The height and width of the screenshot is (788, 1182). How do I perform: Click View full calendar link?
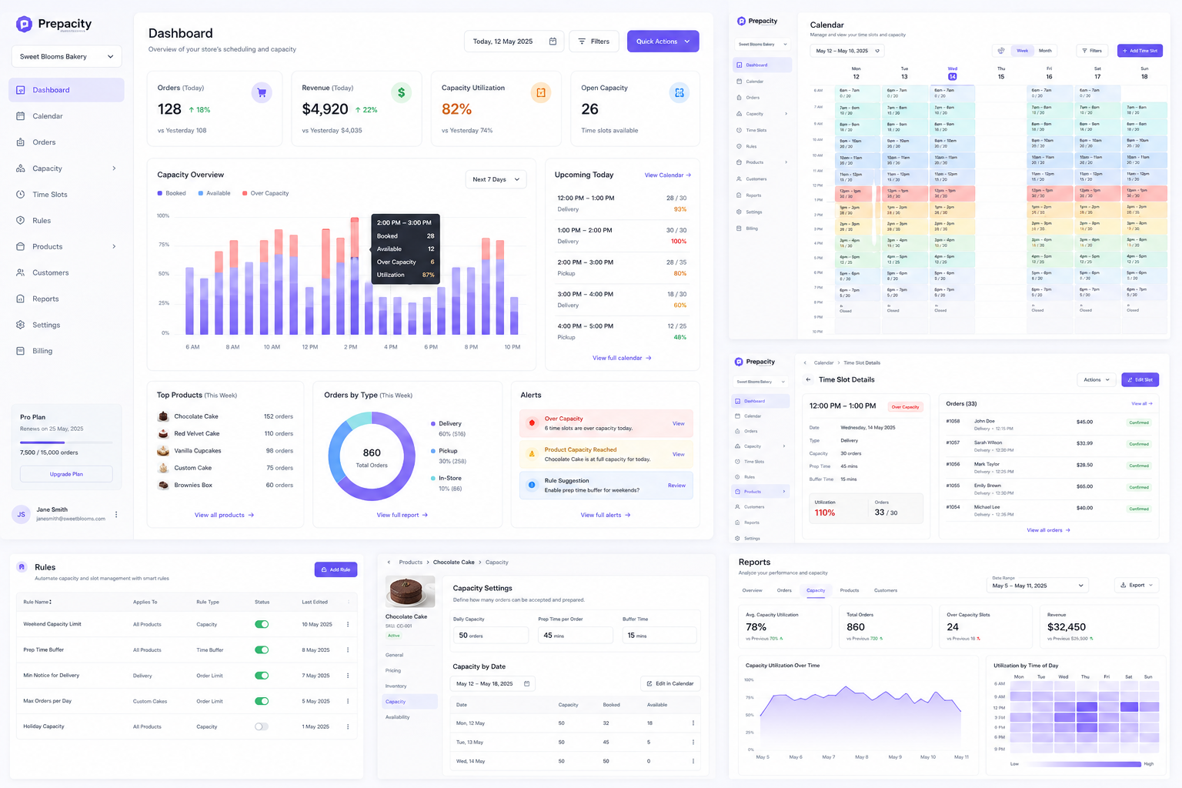[x=622, y=358]
